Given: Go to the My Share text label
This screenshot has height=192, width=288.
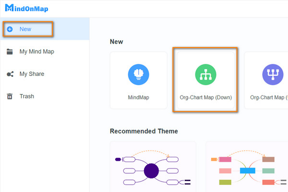Looking at the screenshot, I should [x=32, y=74].
